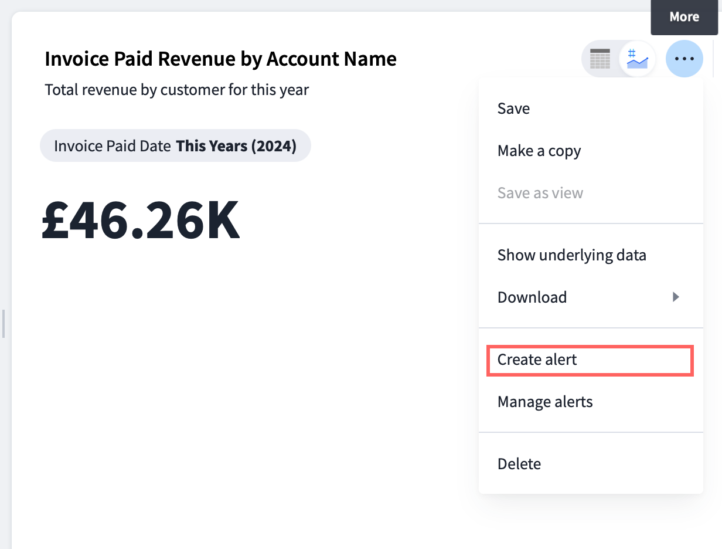The image size is (722, 549).
Task: Click the left panel resize handle
Action: (x=3, y=324)
